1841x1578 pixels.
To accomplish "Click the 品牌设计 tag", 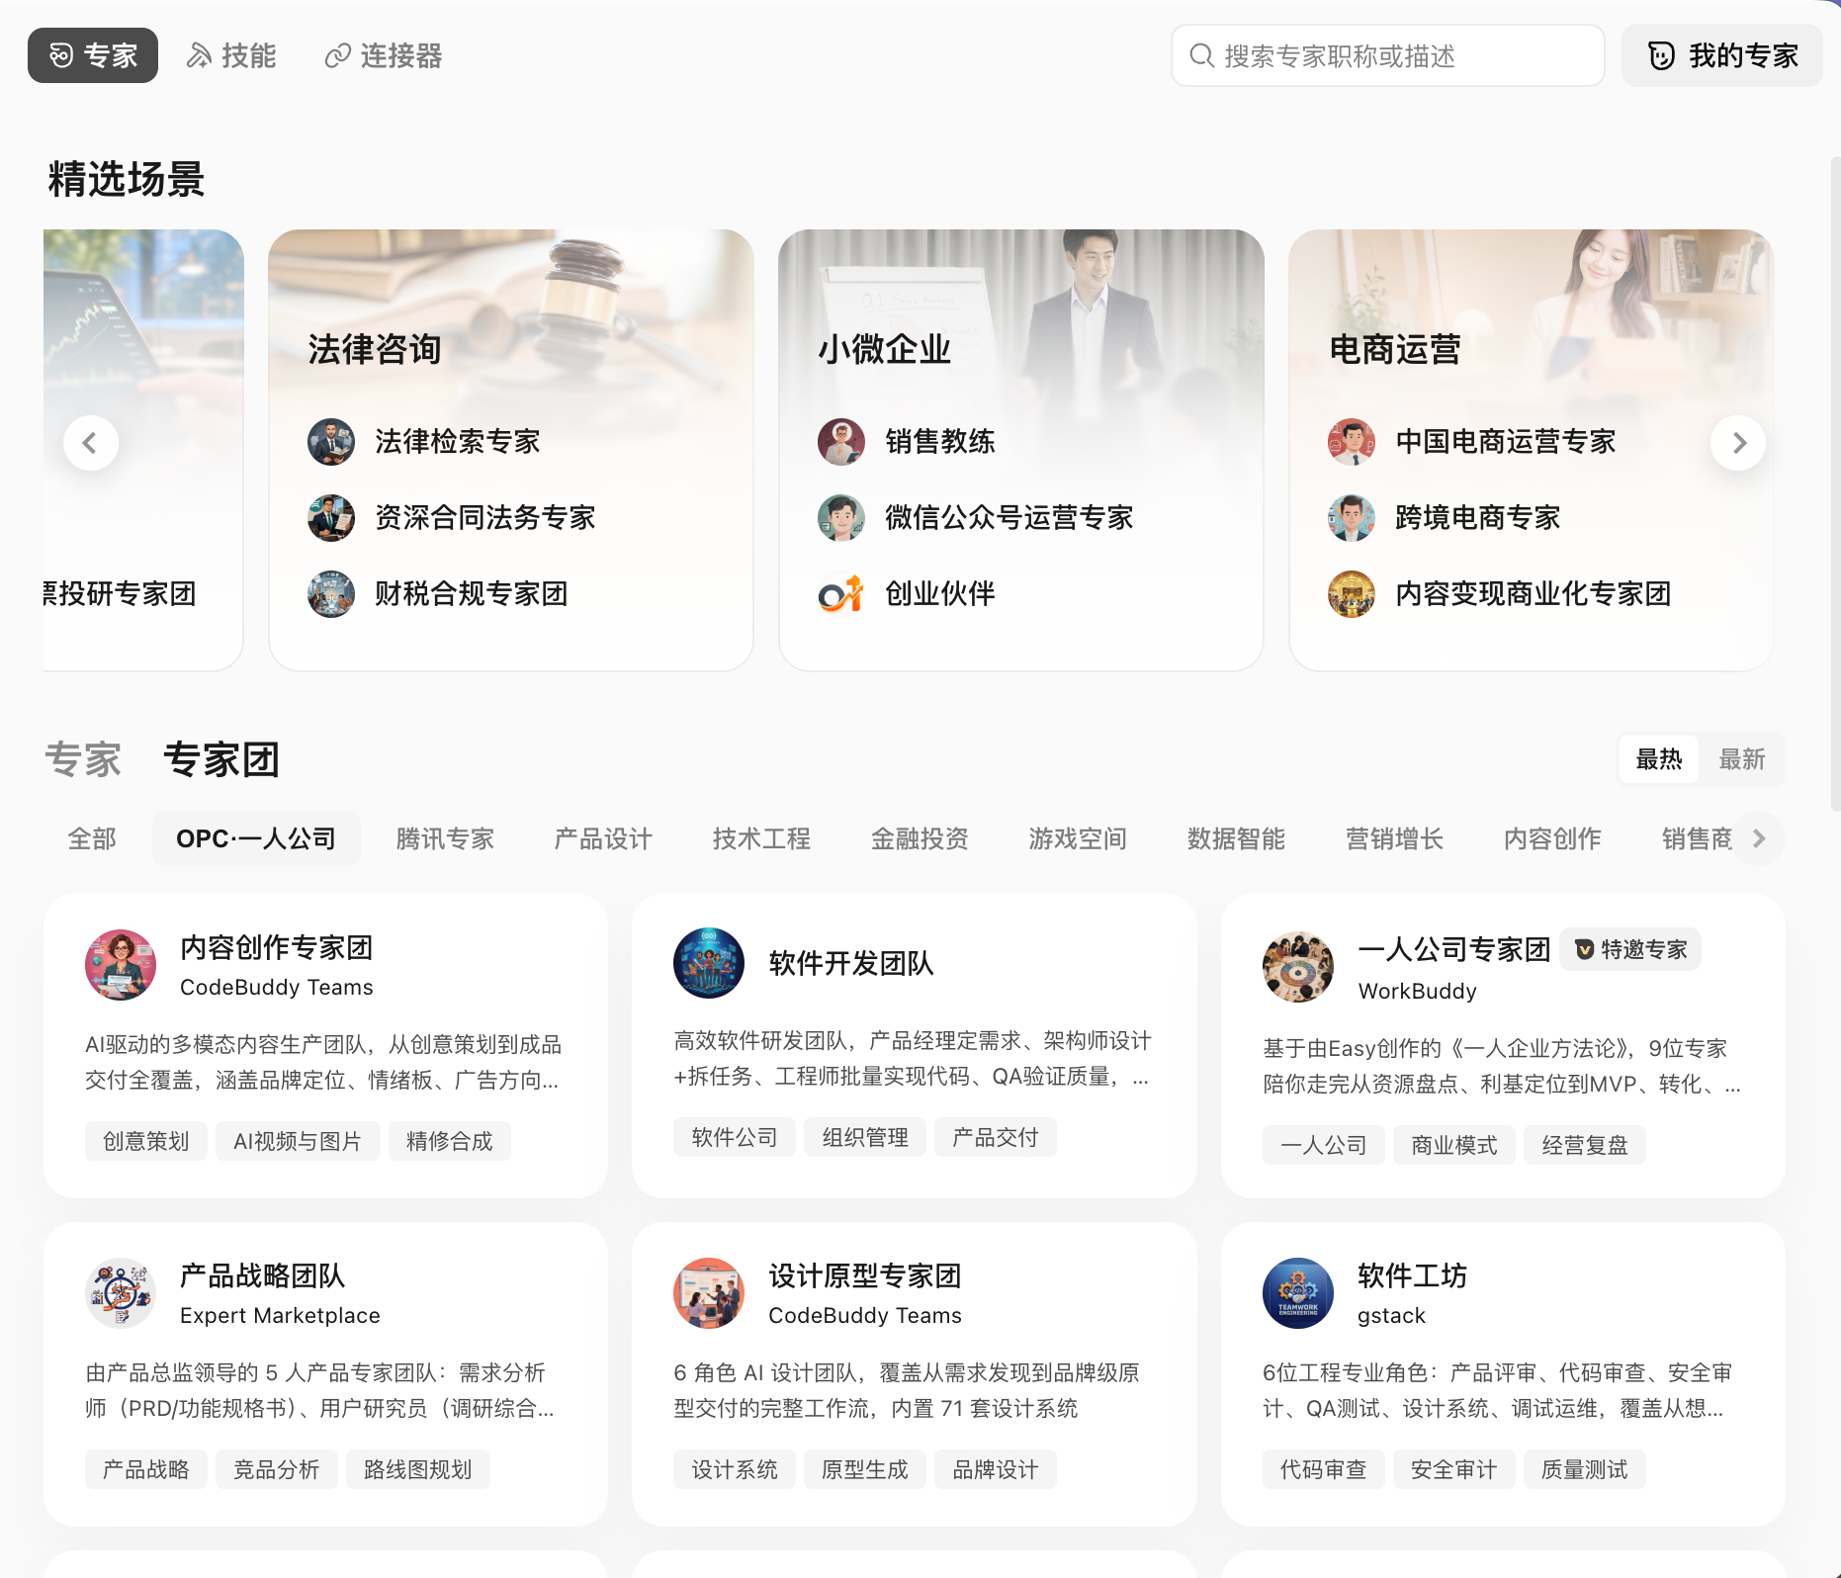I will coord(996,1469).
